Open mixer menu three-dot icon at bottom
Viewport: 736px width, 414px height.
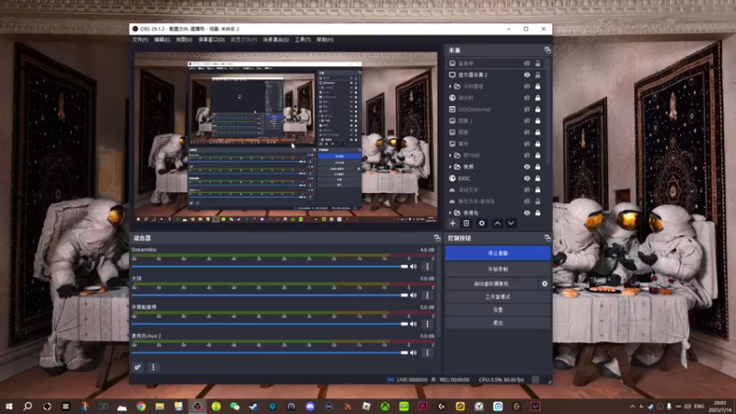tap(153, 367)
